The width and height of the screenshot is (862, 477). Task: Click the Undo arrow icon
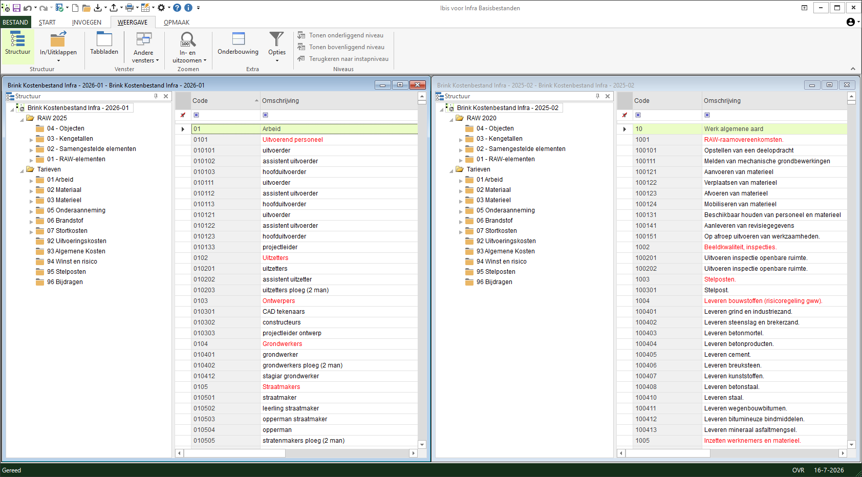(x=27, y=8)
